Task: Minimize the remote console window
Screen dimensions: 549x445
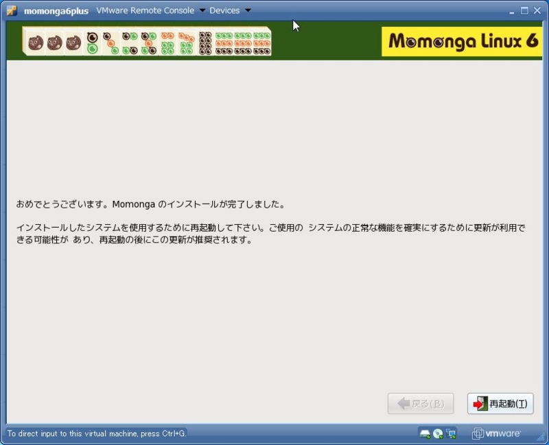Action: click(512, 11)
